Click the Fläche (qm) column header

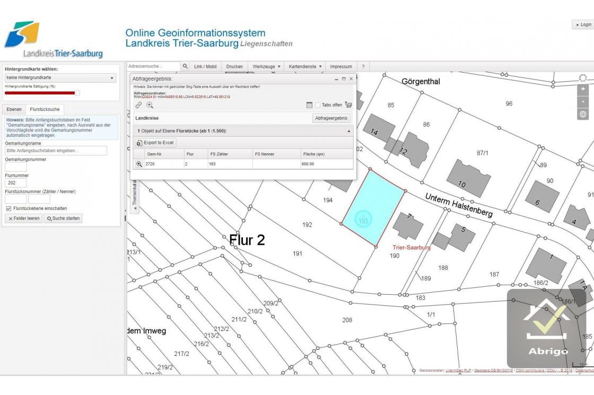point(327,154)
